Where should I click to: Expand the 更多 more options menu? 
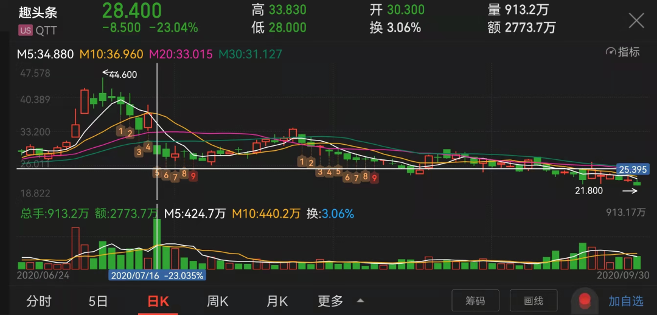coord(341,301)
